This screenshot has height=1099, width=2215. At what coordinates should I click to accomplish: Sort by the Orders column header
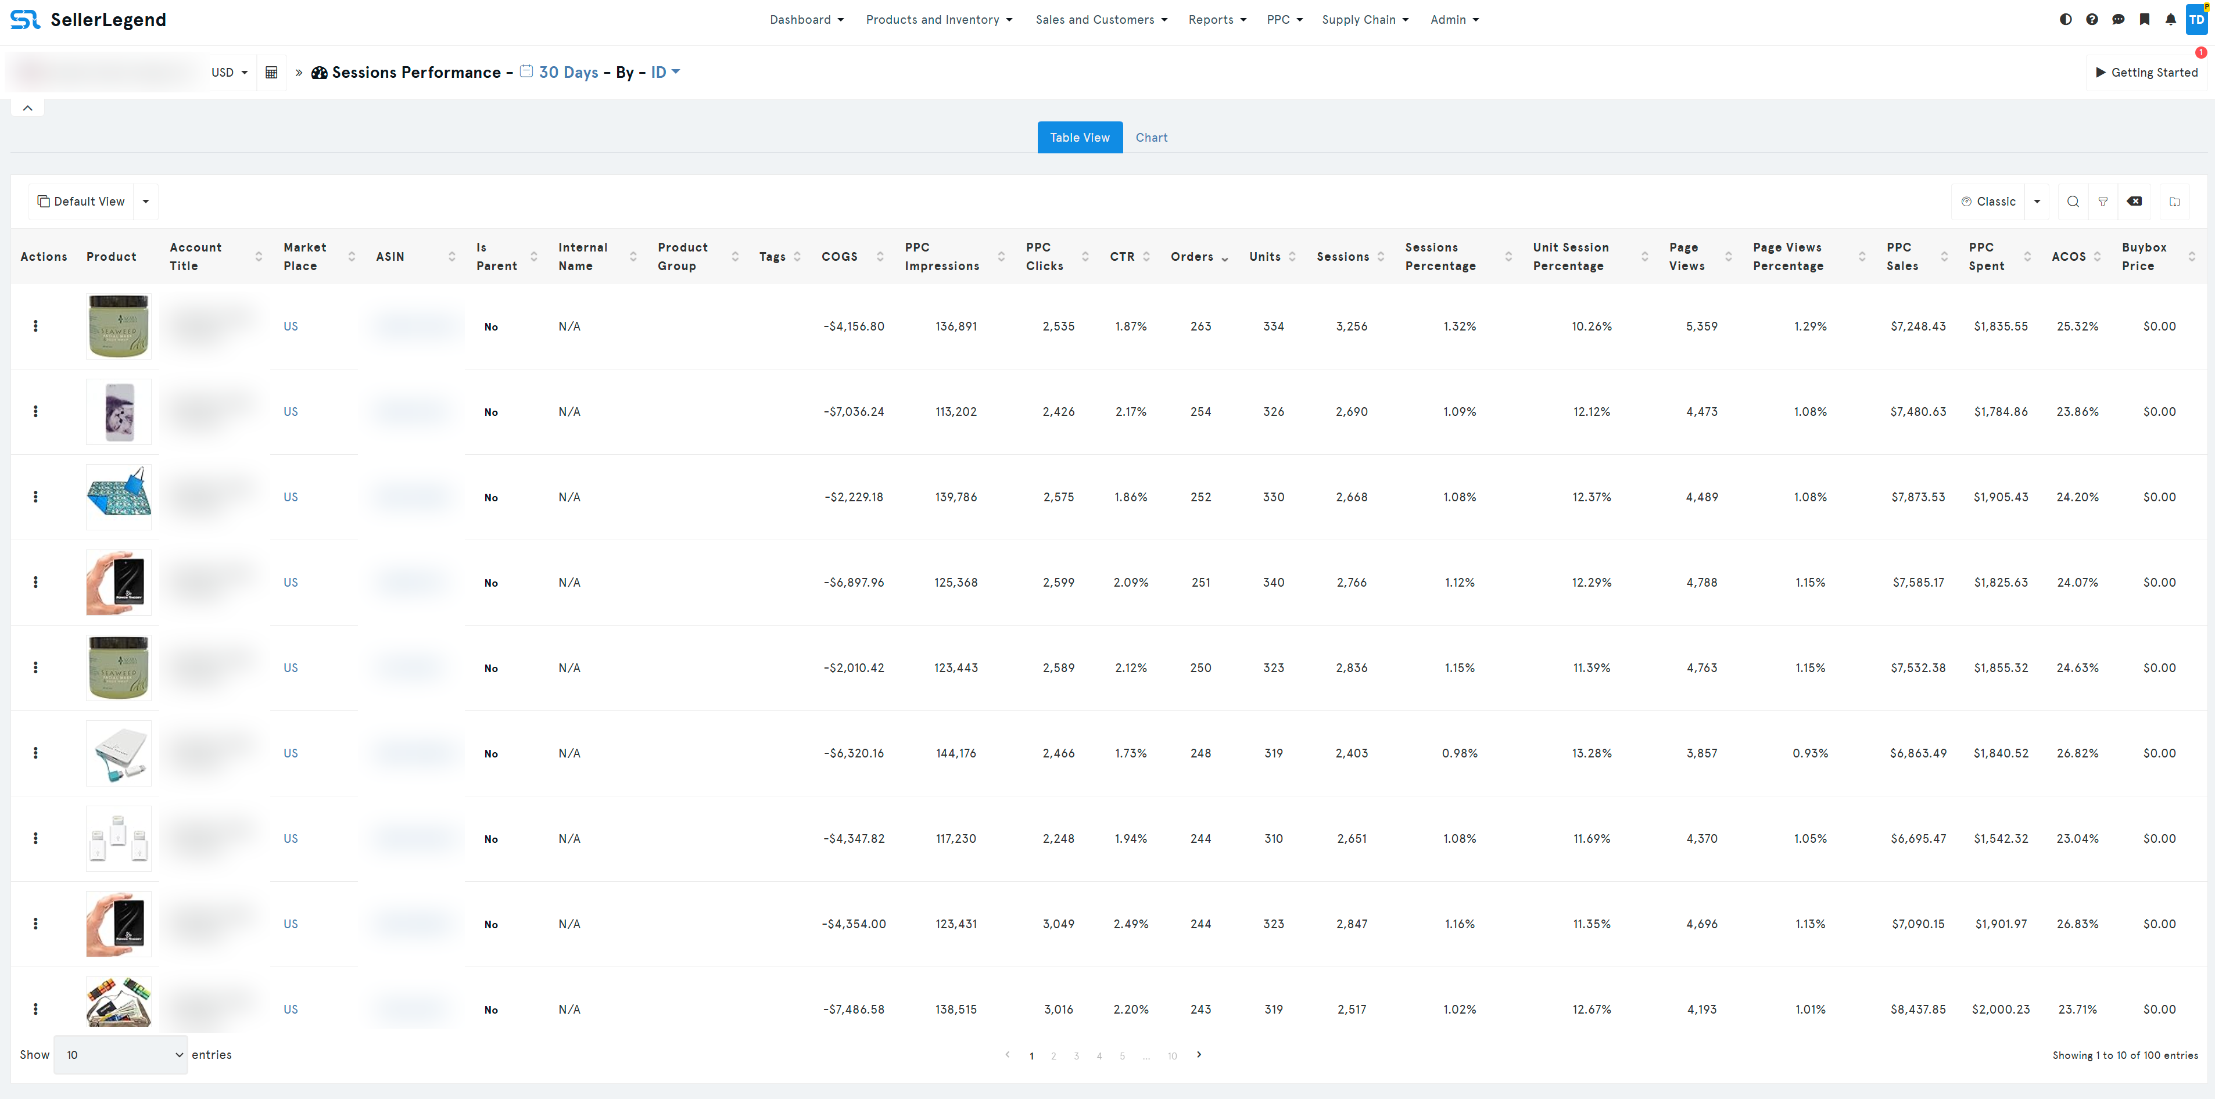pos(1199,256)
